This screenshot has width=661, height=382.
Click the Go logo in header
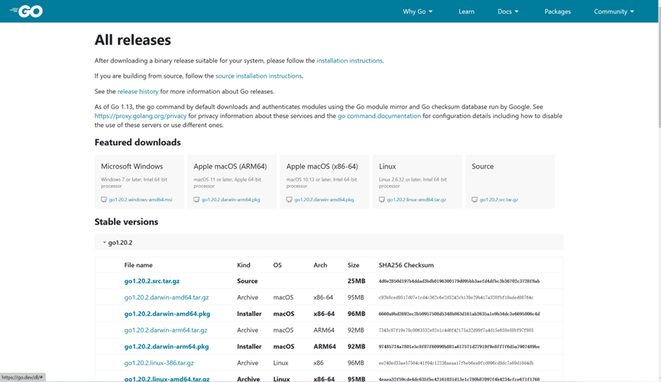pyautogui.click(x=26, y=11)
